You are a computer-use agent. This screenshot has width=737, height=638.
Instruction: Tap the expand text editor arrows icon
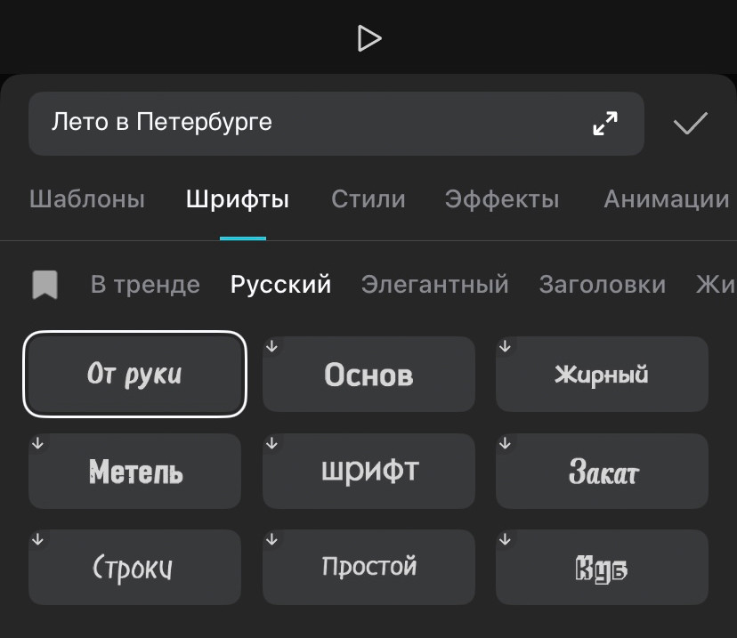(605, 124)
